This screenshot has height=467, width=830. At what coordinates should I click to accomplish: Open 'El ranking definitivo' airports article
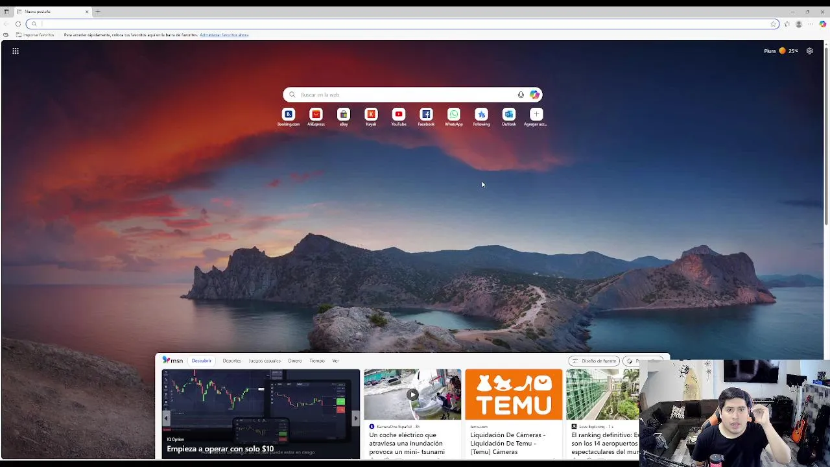(604, 443)
